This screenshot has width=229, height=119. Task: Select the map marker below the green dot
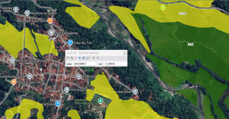79,76
